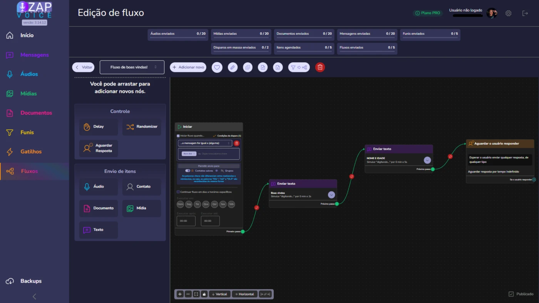Open the 'Fluxo de boas vindas!' flow selector
The width and height of the screenshot is (539, 303).
tap(132, 67)
